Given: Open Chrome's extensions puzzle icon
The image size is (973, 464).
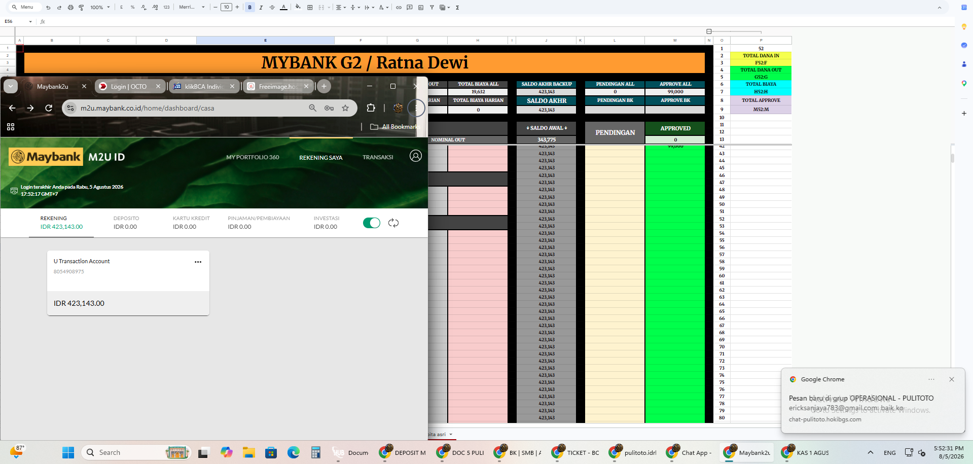Looking at the screenshot, I should pyautogui.click(x=371, y=108).
